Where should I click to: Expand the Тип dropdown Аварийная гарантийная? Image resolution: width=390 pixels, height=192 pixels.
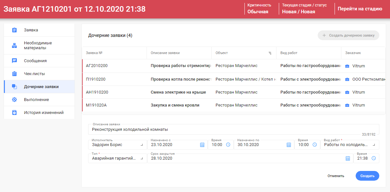(141, 158)
